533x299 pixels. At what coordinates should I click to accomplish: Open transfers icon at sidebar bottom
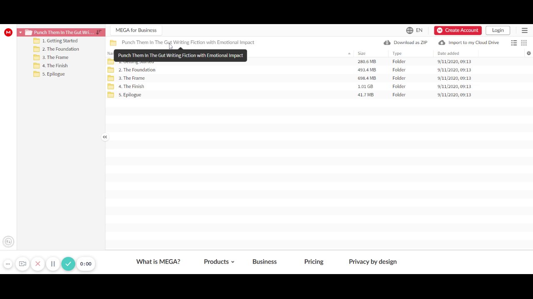click(8, 242)
